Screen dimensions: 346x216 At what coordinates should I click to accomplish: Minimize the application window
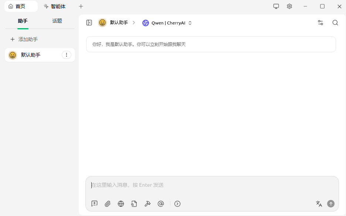click(x=305, y=6)
